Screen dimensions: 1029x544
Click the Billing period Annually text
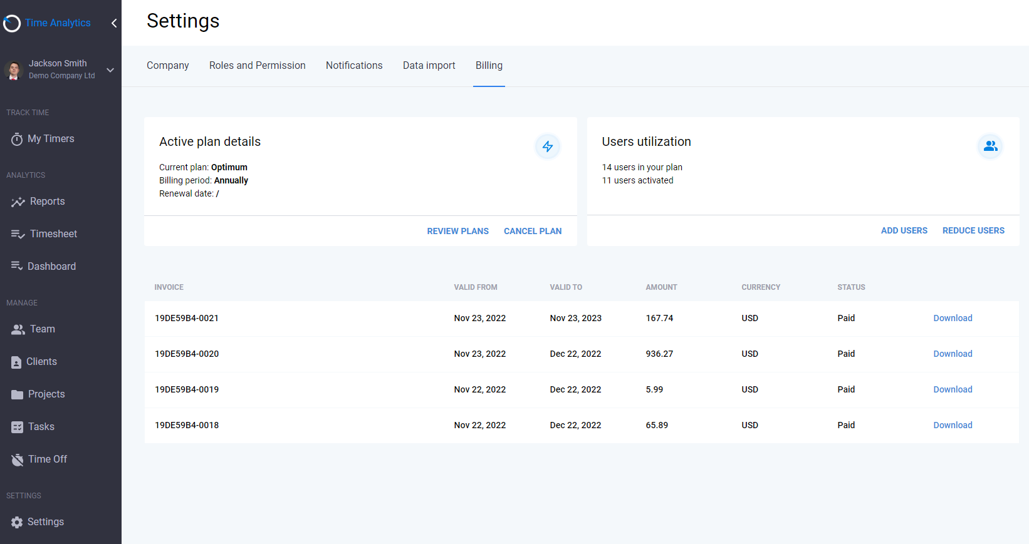[x=204, y=180]
